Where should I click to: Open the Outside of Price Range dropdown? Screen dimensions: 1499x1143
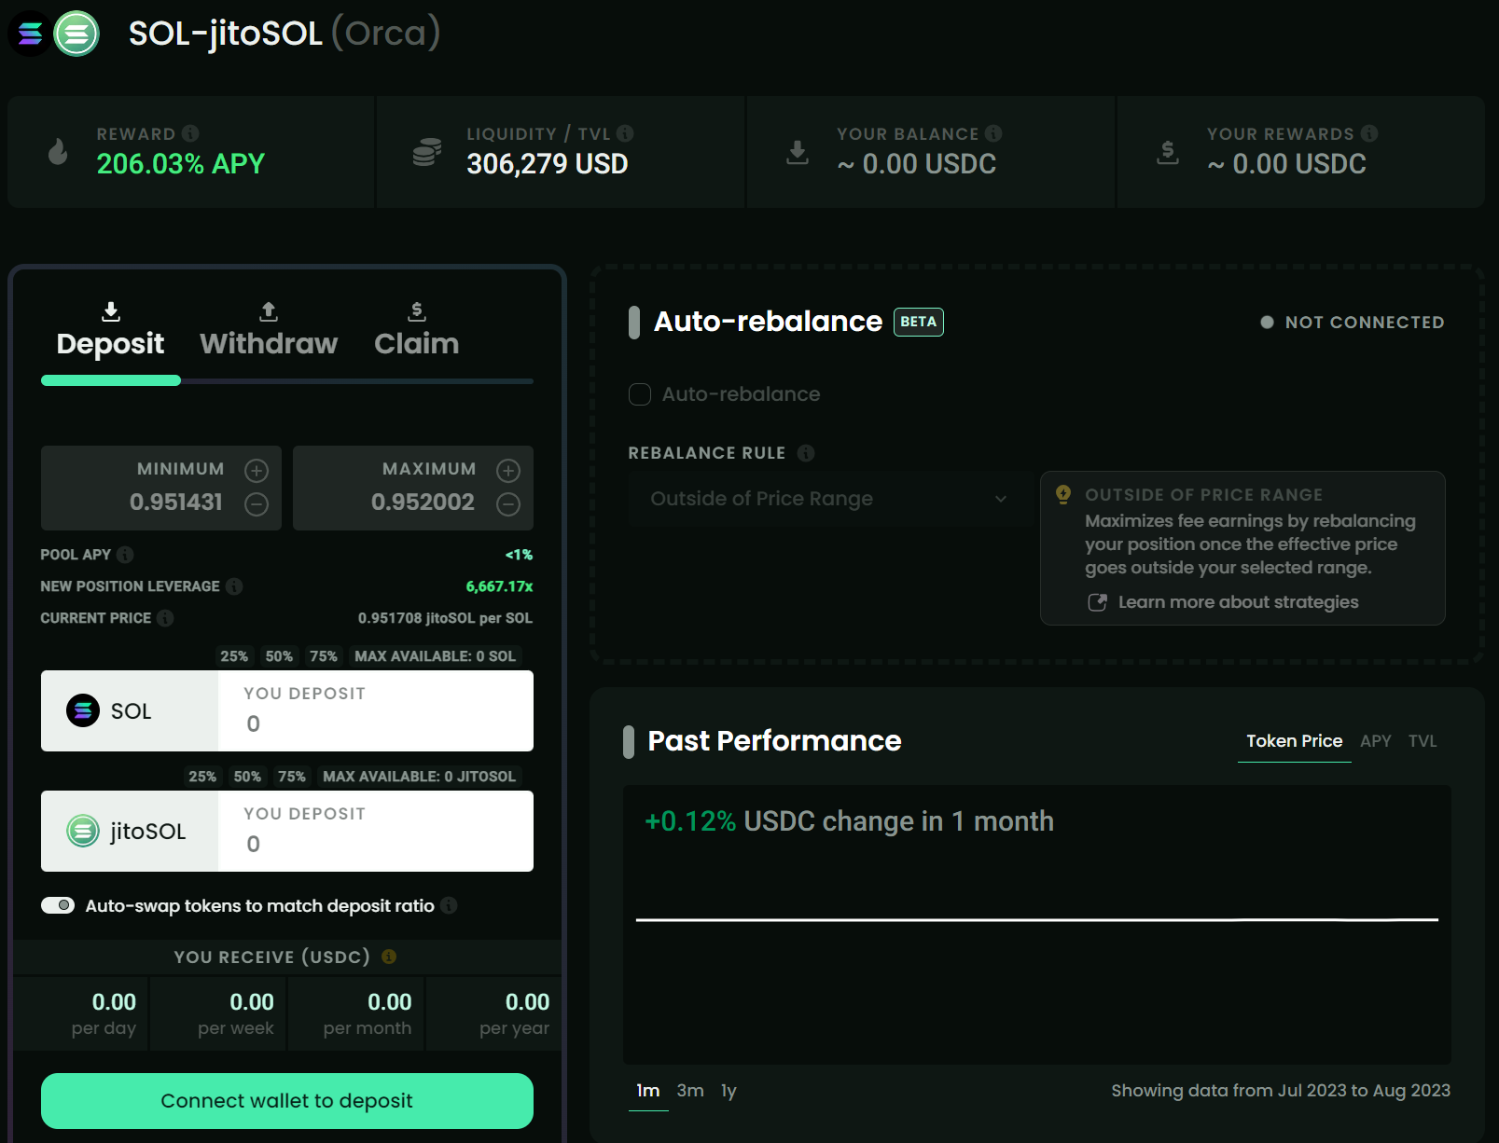[x=828, y=499]
